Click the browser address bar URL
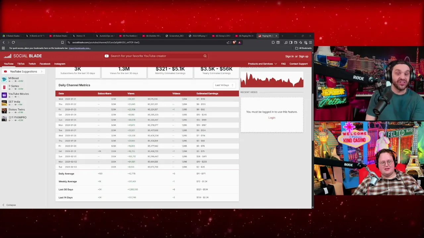 tap(106, 42)
